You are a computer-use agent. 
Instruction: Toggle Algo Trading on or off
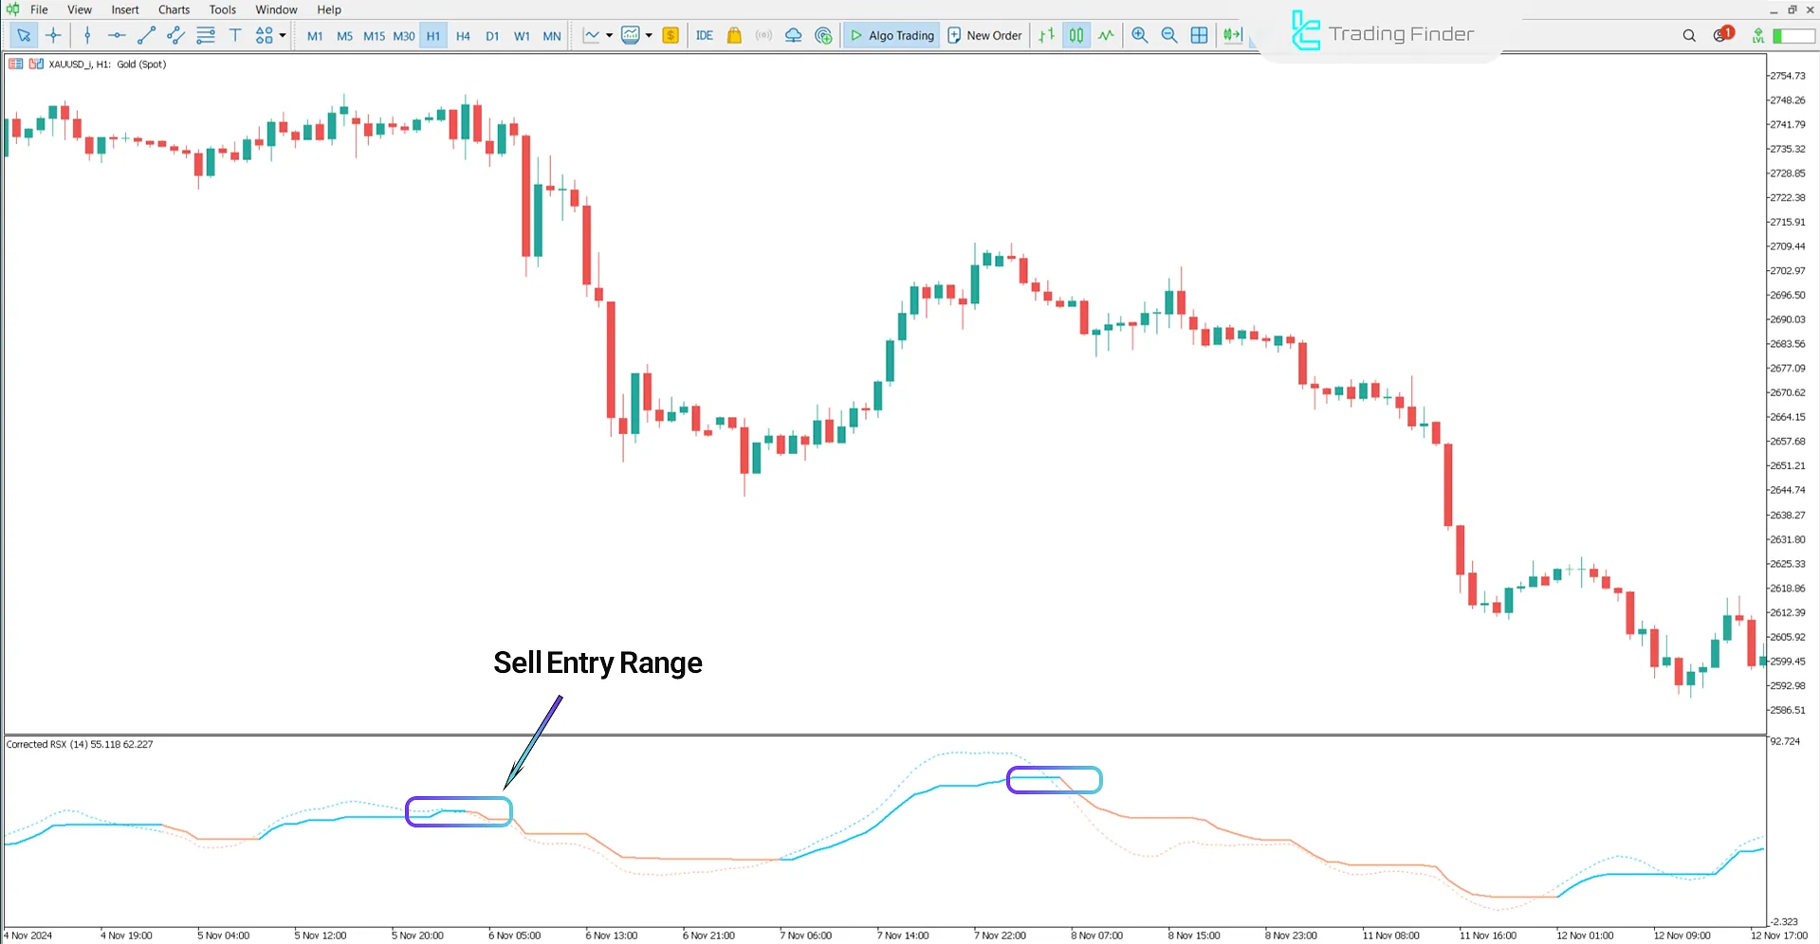[x=891, y=35]
